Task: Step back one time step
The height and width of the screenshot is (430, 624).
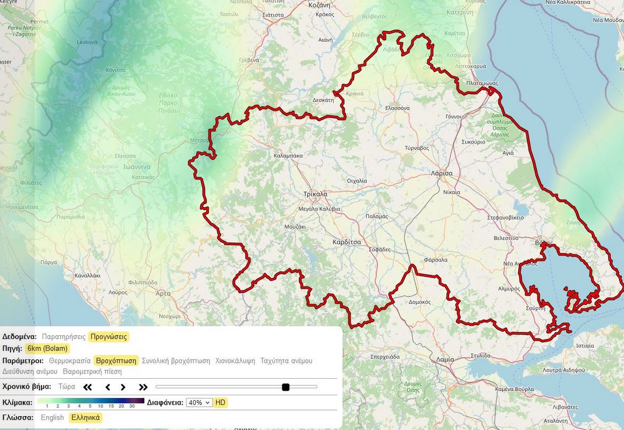Action: tap(107, 387)
